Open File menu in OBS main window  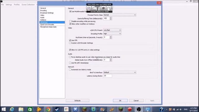tap(2, 5)
